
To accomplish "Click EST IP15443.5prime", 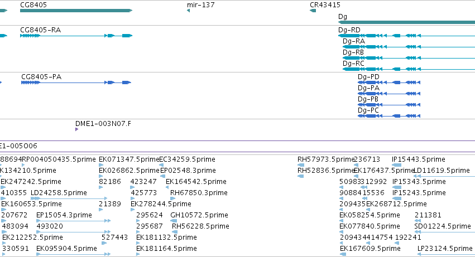I will pyautogui.click(x=419, y=159).
